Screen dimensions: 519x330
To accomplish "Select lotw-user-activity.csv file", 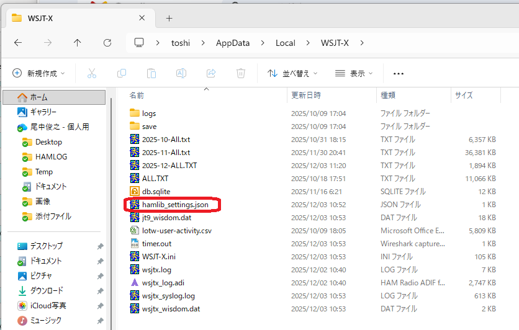I will click(177, 231).
